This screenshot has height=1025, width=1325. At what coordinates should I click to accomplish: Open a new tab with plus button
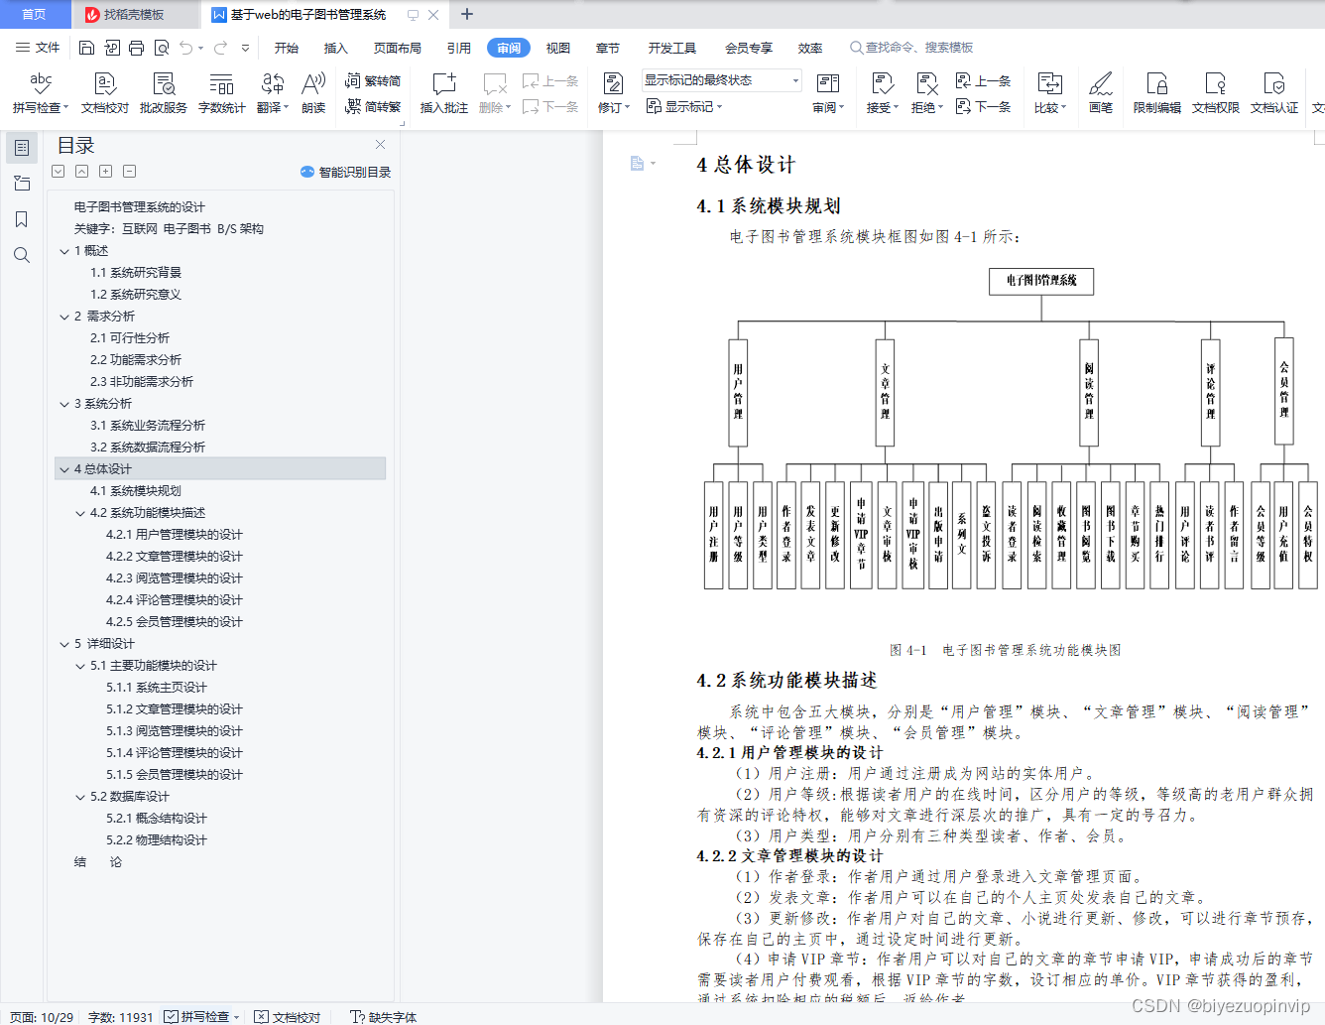coord(467,14)
